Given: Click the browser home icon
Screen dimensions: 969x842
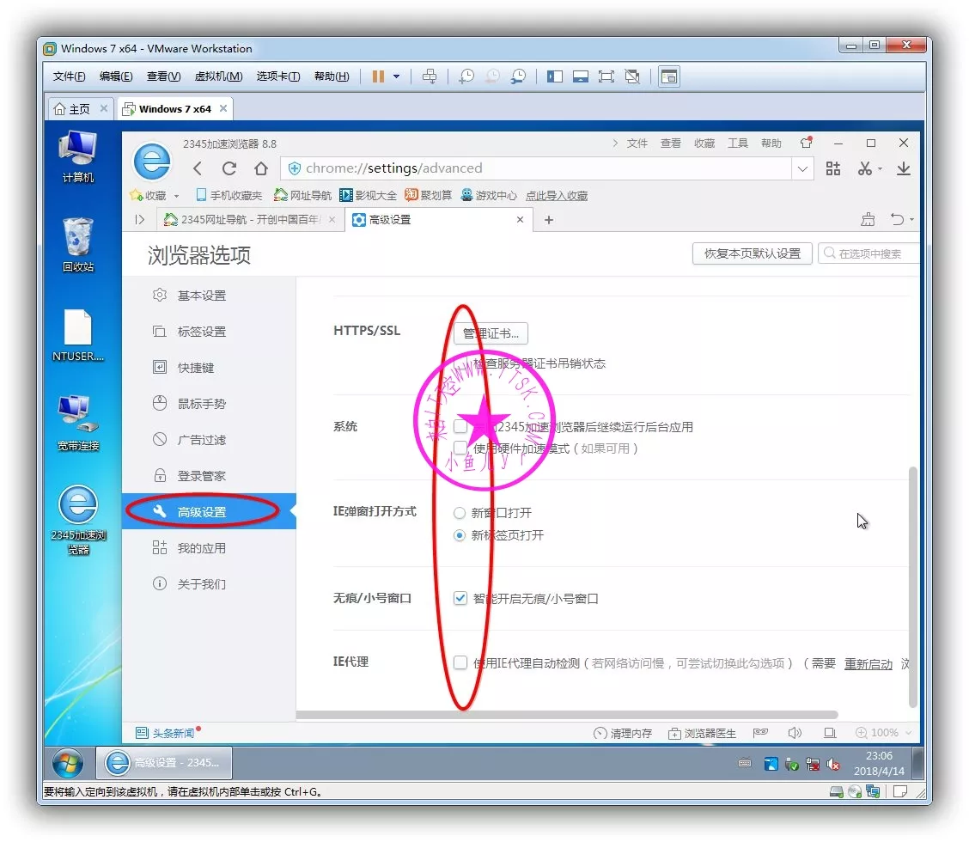Looking at the screenshot, I should [261, 168].
